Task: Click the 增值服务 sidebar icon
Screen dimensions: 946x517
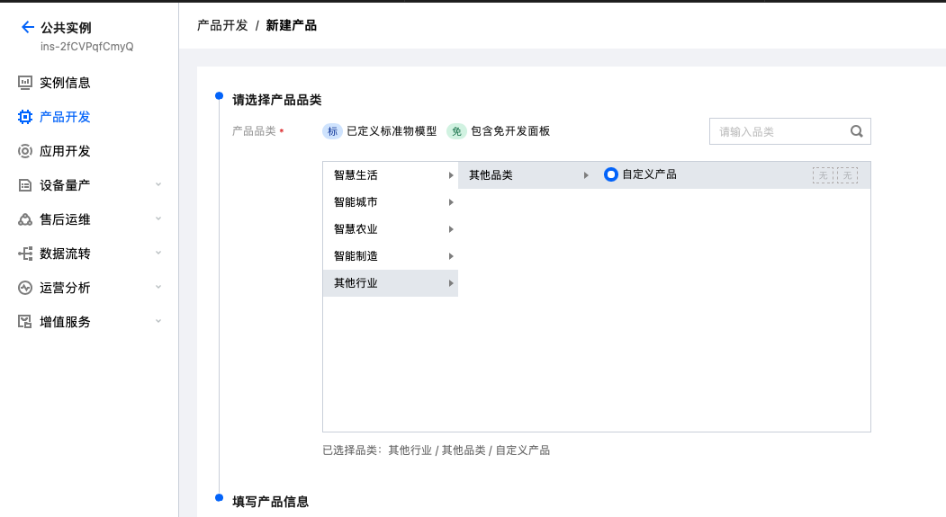Action: pyautogui.click(x=25, y=322)
